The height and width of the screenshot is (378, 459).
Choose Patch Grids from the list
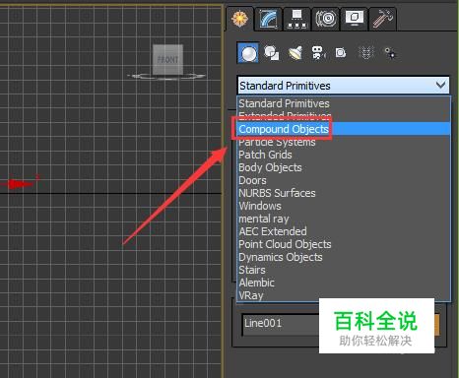(344, 155)
